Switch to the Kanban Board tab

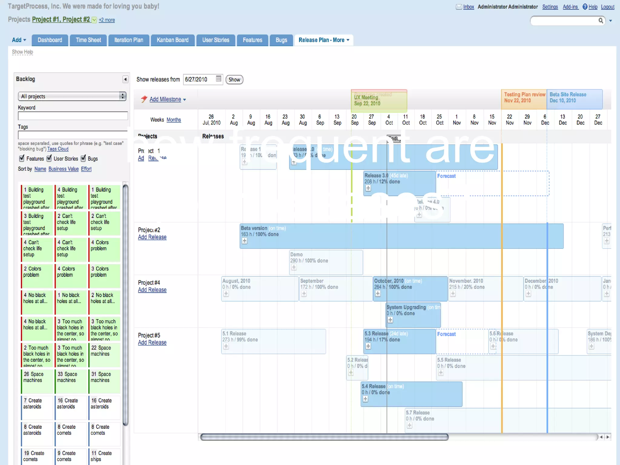173,40
